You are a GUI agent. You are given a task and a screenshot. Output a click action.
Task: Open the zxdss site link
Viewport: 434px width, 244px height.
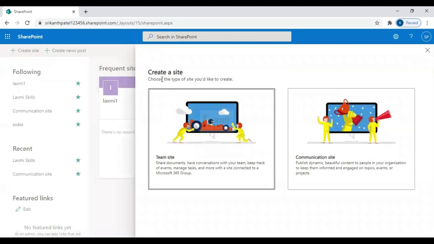click(x=18, y=124)
